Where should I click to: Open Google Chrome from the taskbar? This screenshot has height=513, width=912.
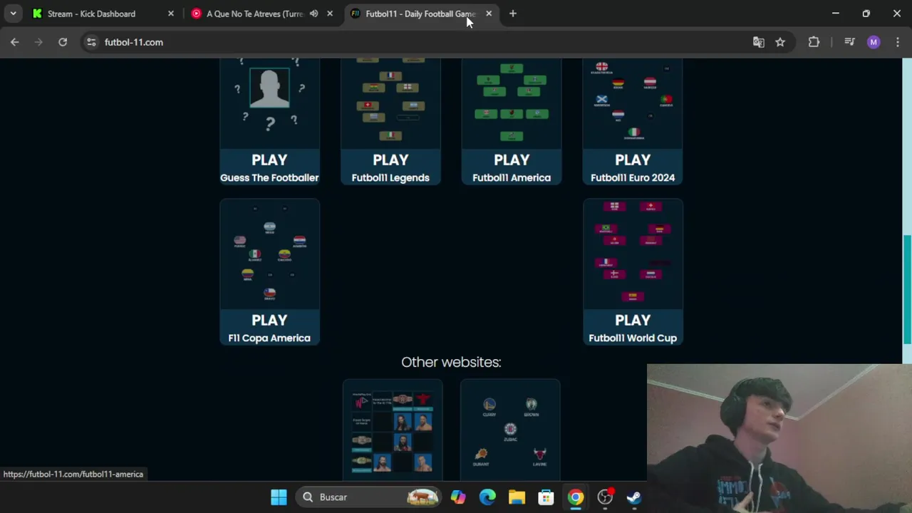576,497
